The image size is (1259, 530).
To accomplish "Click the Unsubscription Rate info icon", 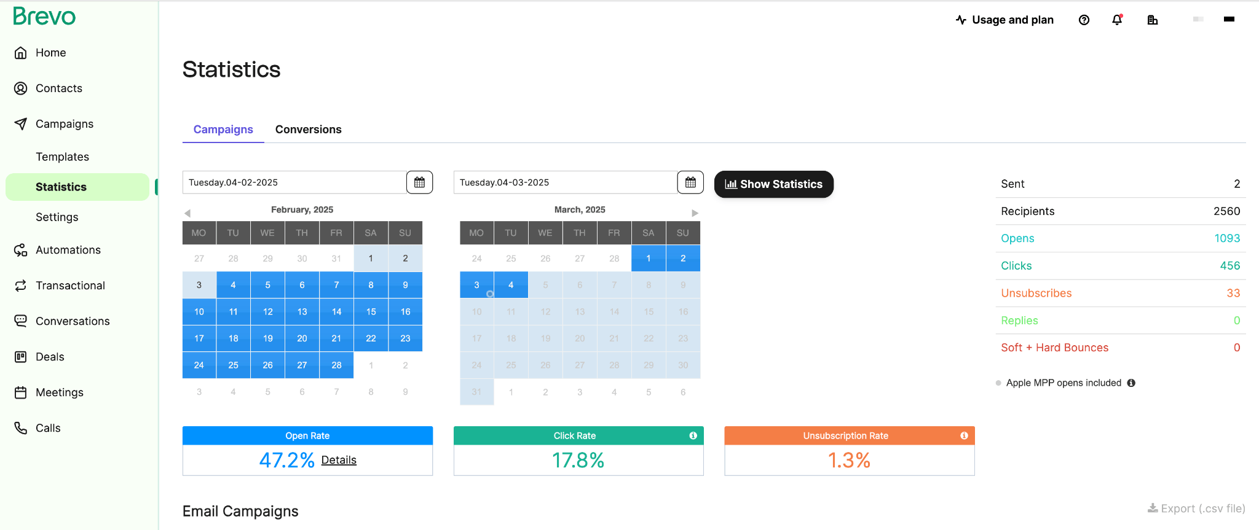I will coord(964,435).
